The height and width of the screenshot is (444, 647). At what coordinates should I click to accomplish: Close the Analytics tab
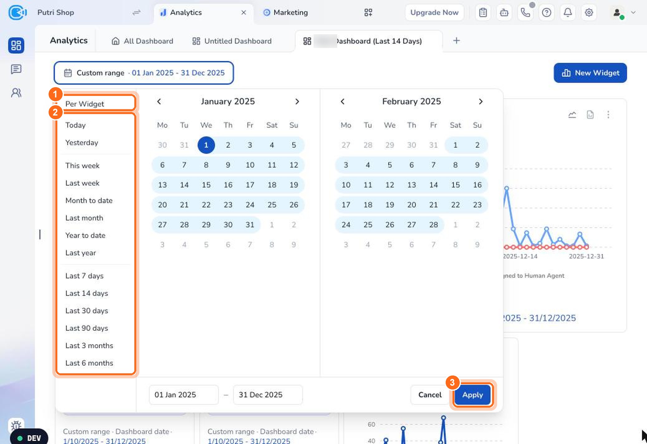(x=244, y=12)
